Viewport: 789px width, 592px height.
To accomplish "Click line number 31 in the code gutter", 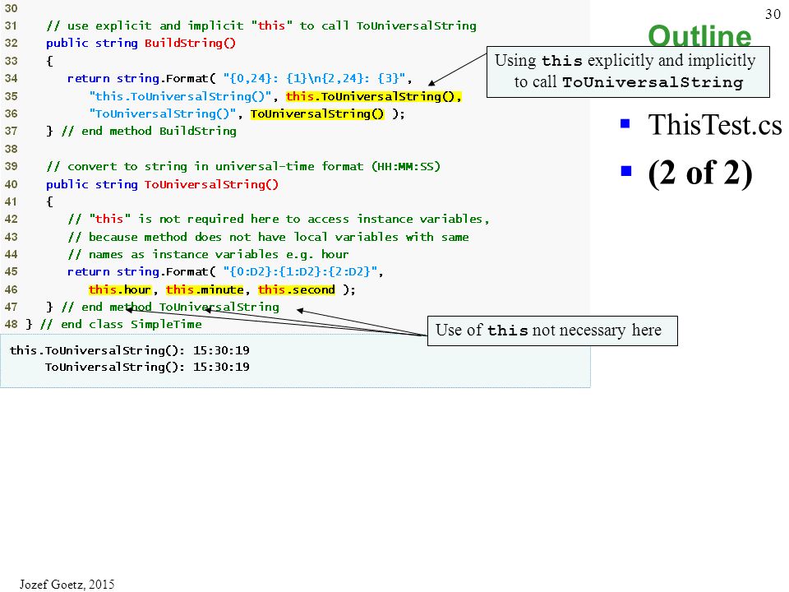I will coord(11,25).
